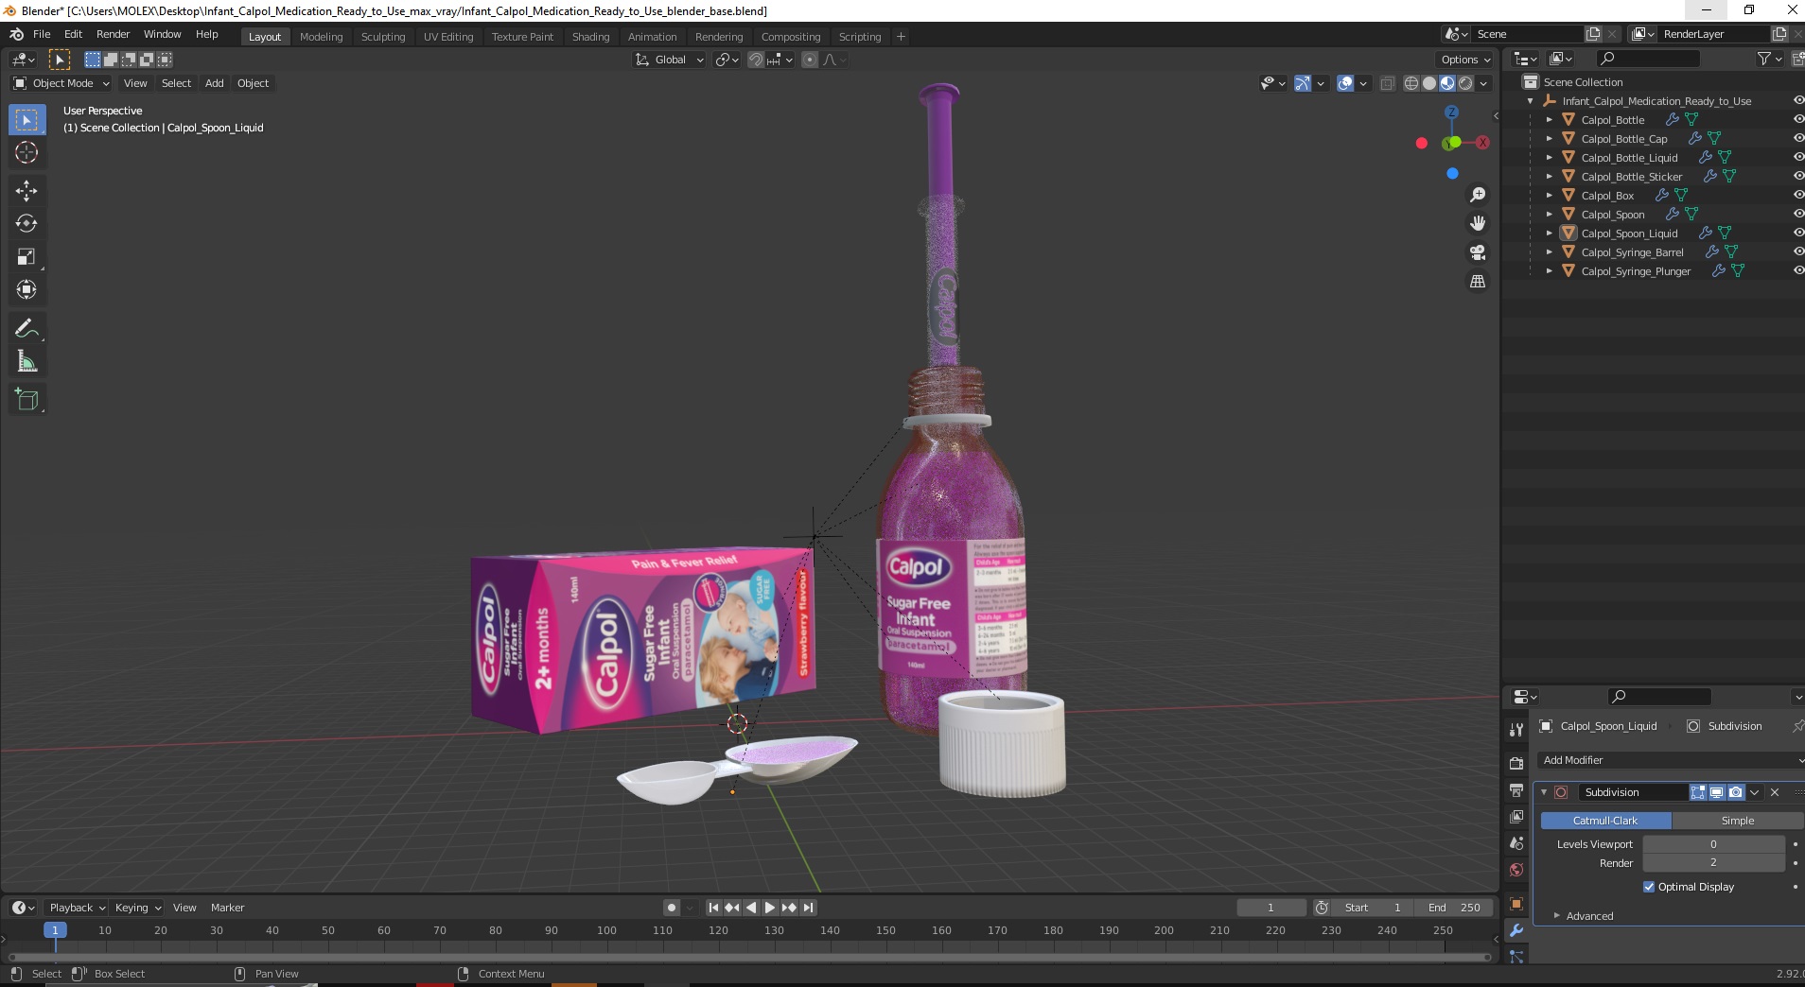The height and width of the screenshot is (987, 1805).
Task: Activate the Scale tool
Action: (26, 257)
